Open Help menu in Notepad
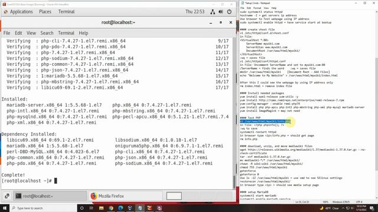Screen dimensions: 378x212 tap(273, 8)
